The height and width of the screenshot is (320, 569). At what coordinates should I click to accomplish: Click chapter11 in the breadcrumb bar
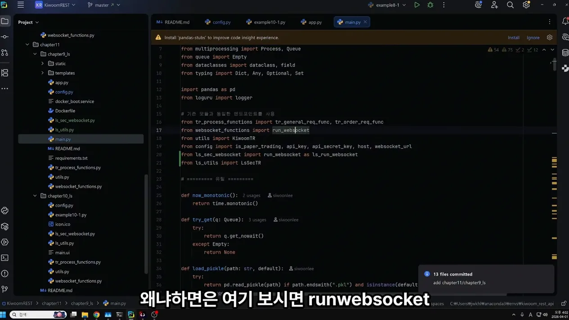[51, 303]
